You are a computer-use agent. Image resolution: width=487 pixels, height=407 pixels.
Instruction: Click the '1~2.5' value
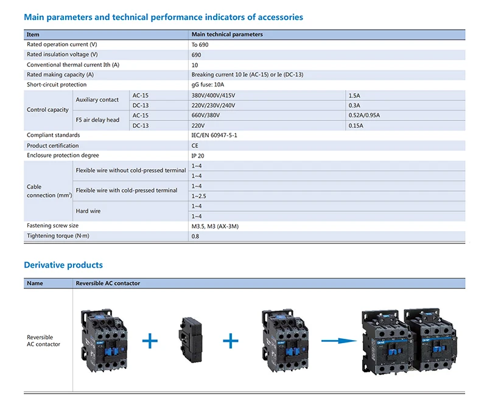pyautogui.click(x=198, y=197)
